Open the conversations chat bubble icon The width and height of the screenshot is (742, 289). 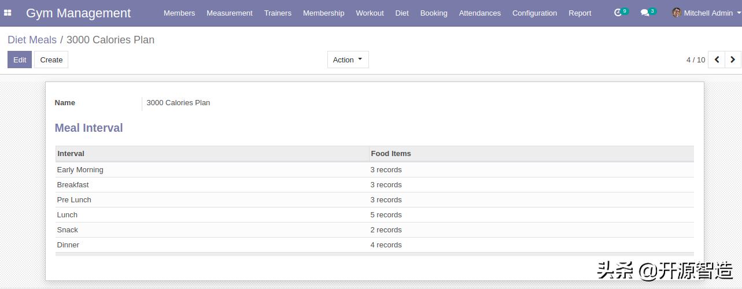coord(645,13)
